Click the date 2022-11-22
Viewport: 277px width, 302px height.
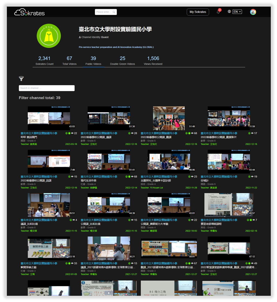click(x=251, y=187)
